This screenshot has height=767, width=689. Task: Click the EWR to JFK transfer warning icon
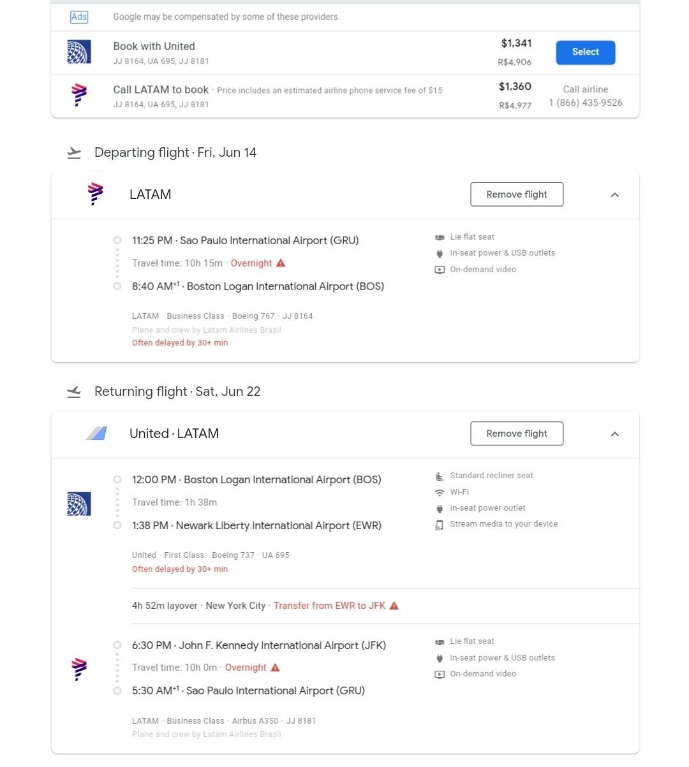click(394, 606)
